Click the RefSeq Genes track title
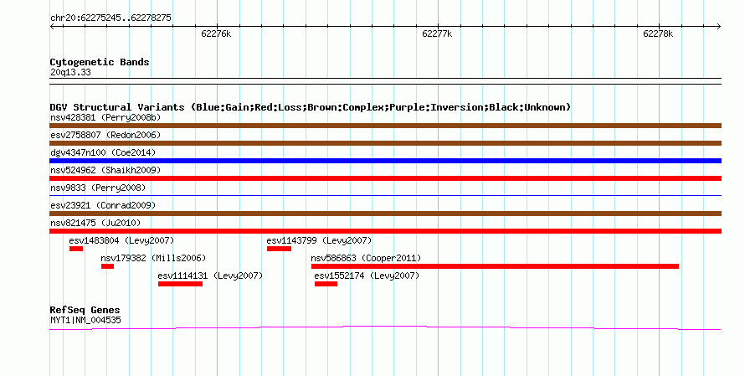This screenshot has width=745, height=376. click(x=85, y=310)
